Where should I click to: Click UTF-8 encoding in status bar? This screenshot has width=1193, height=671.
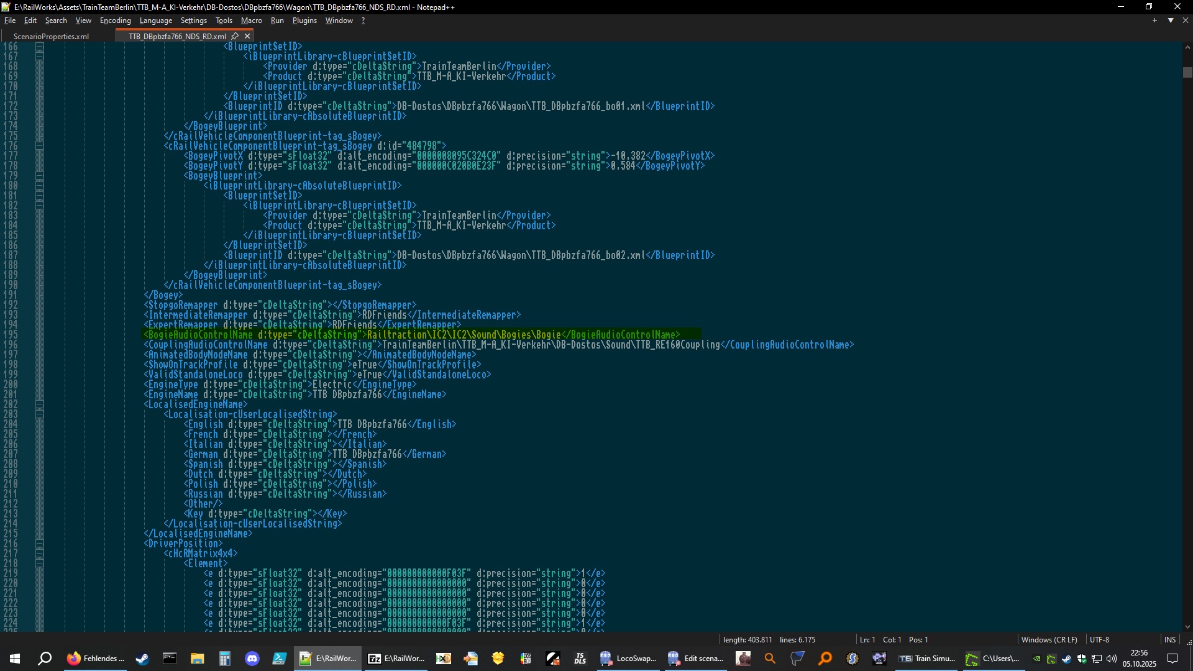pyautogui.click(x=1099, y=640)
